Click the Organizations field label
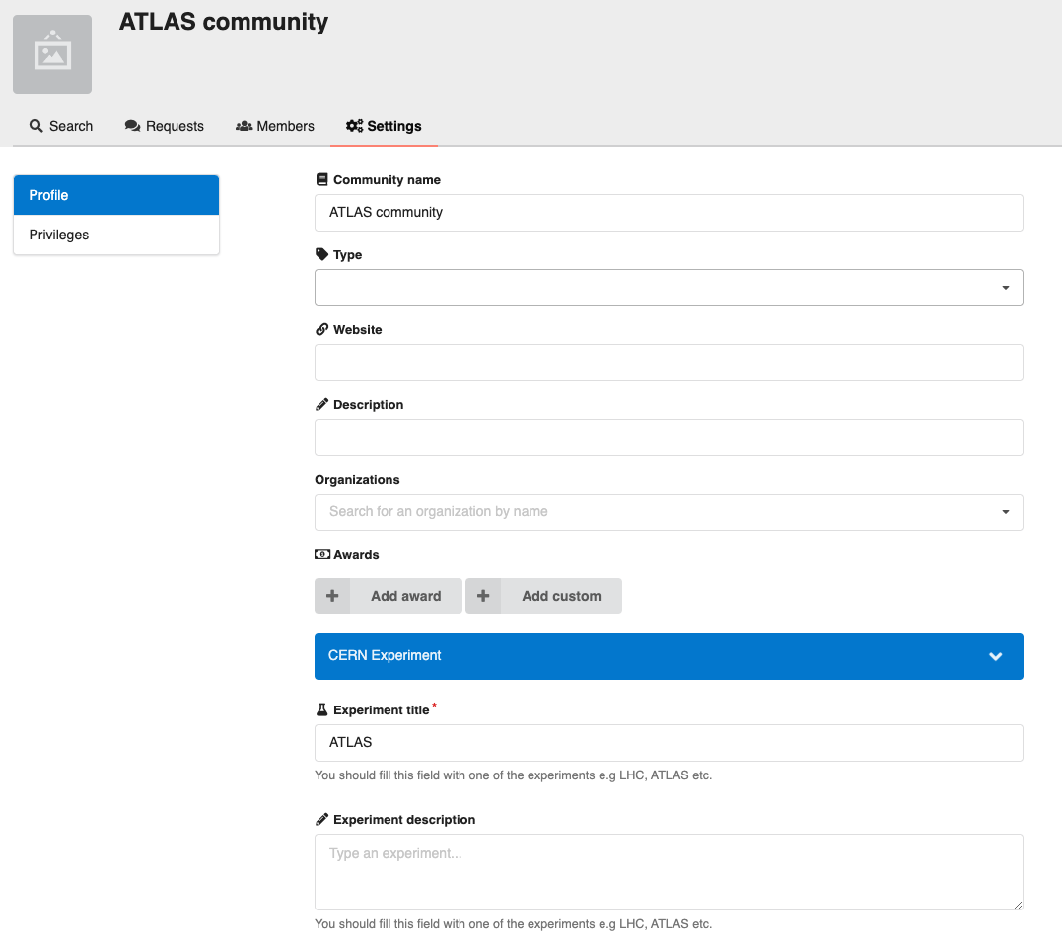Image resolution: width=1062 pixels, height=943 pixels. [x=357, y=479]
